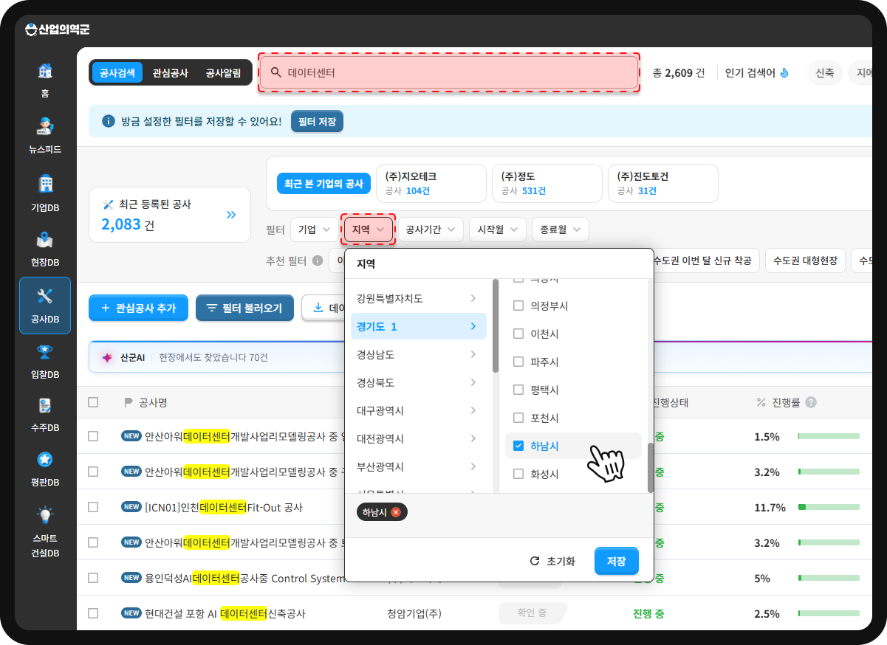Check the 화성시 checkbox

[518, 474]
